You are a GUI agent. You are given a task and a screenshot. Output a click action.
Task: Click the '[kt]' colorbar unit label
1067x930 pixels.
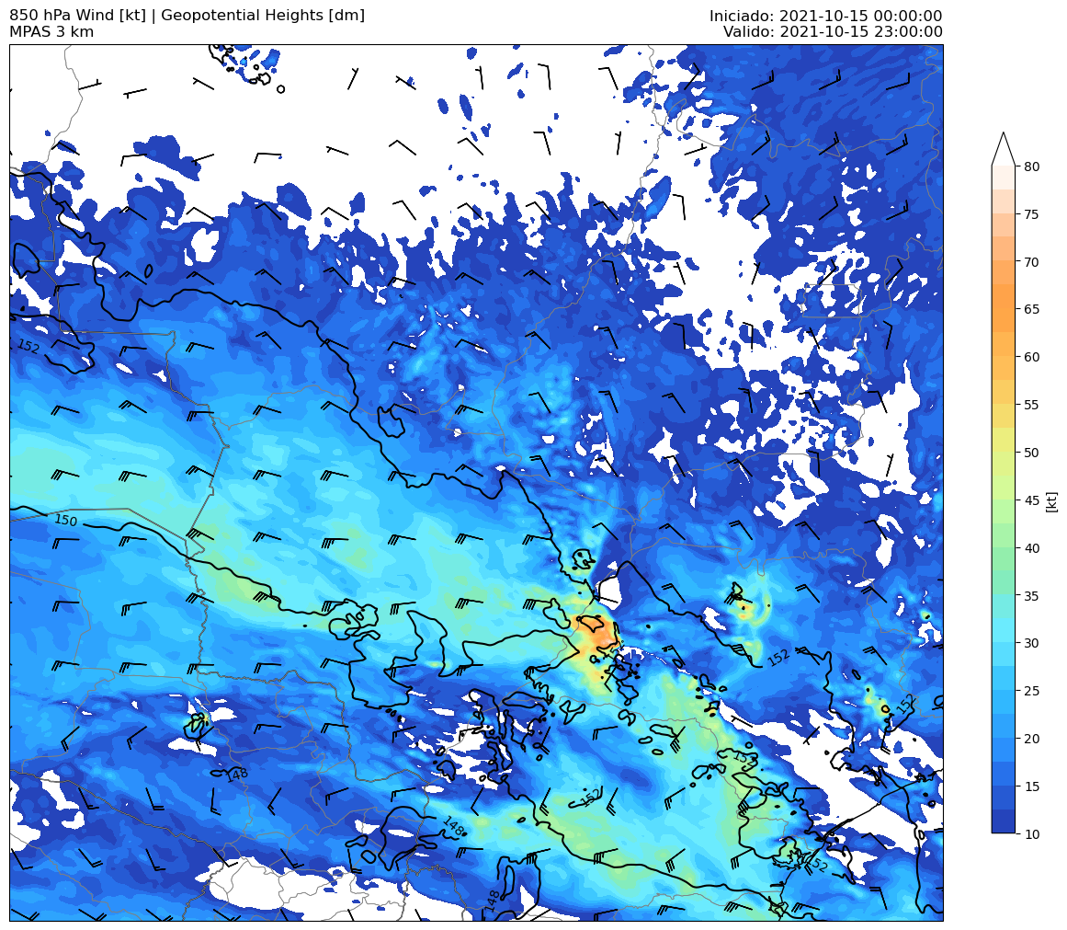click(x=1052, y=501)
